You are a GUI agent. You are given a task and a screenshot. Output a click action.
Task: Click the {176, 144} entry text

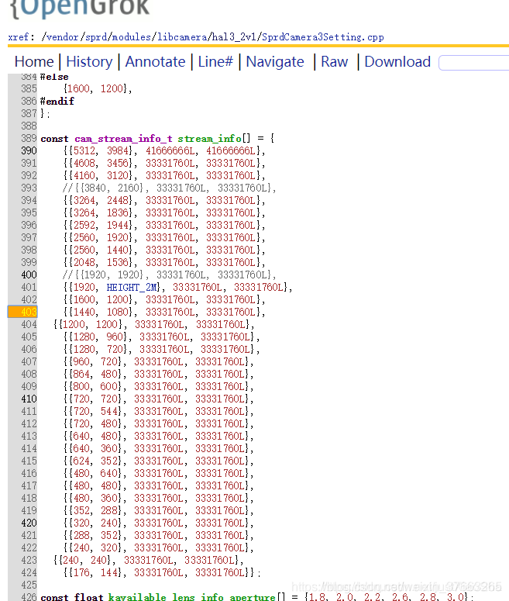click(x=96, y=572)
